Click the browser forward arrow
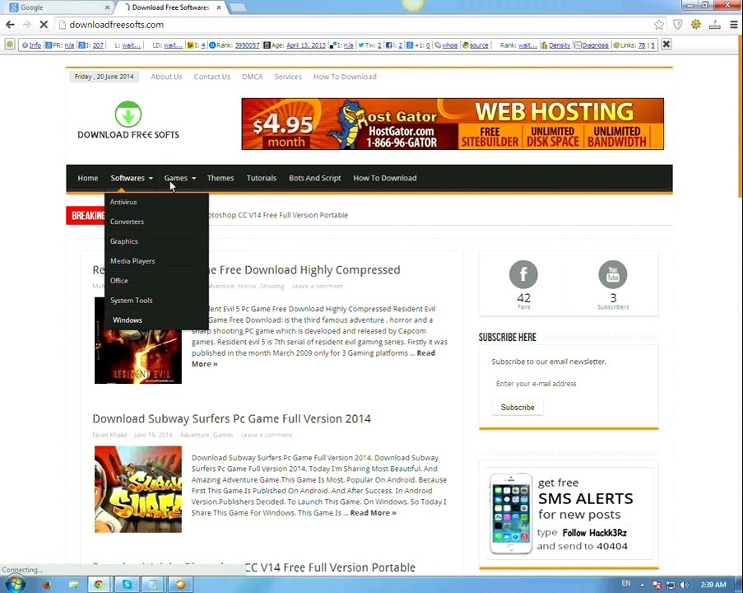743x593 pixels. click(x=26, y=25)
